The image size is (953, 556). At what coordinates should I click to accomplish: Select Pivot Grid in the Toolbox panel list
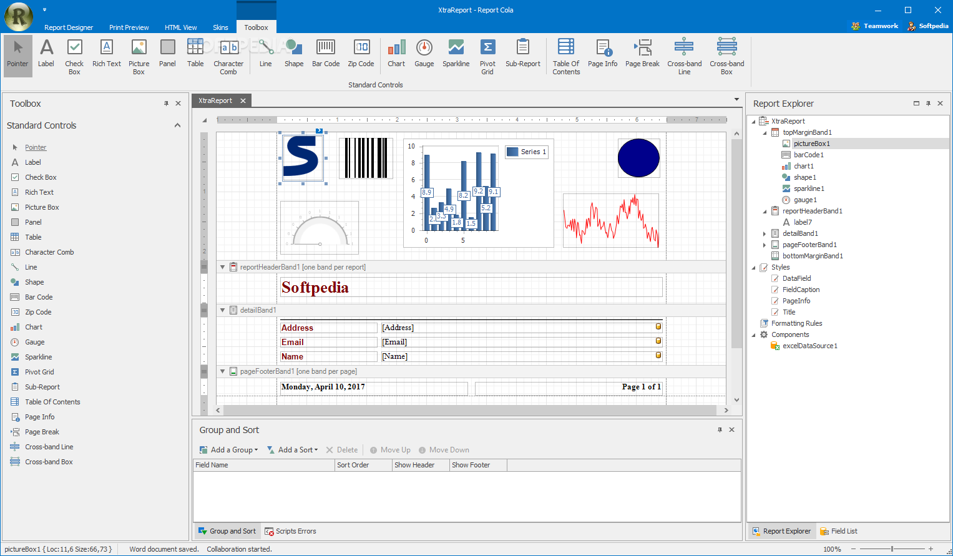(39, 372)
